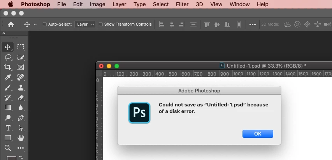Open the Type menu
Viewport: 332px width, 160px height.
(x=140, y=4)
